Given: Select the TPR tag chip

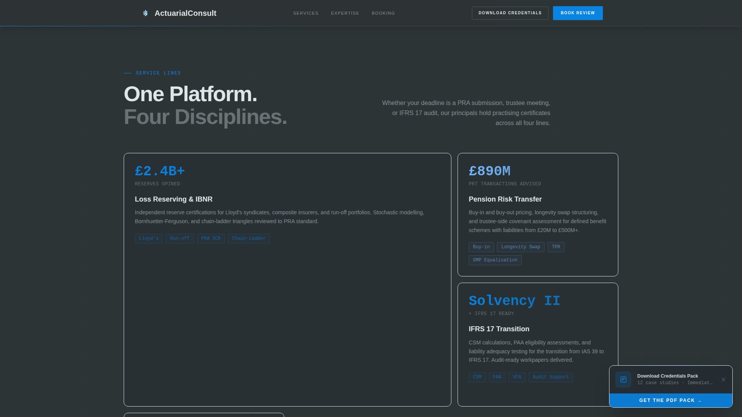Looking at the screenshot, I should coord(556,247).
